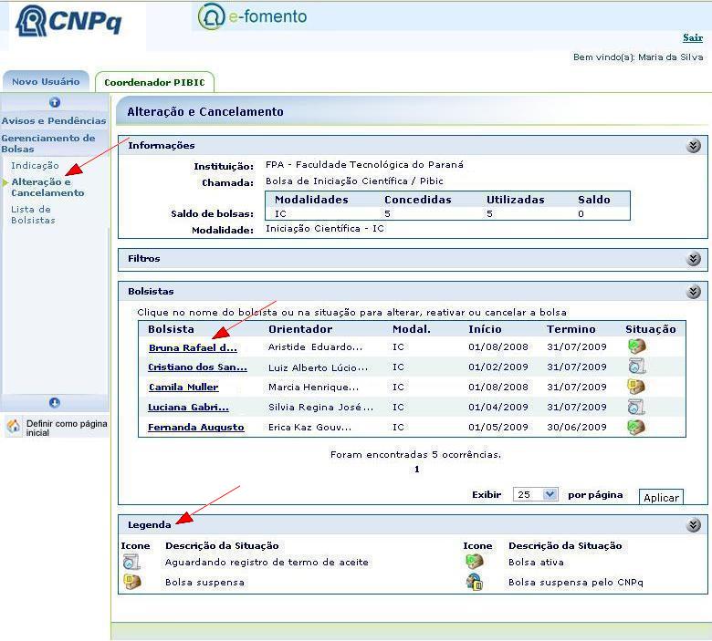712x641 pixels.
Task: Click the sidebar scroll-down arrow icon
Action: point(55,403)
